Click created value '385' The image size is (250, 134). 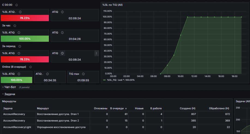pyautogui.click(x=193, y=121)
